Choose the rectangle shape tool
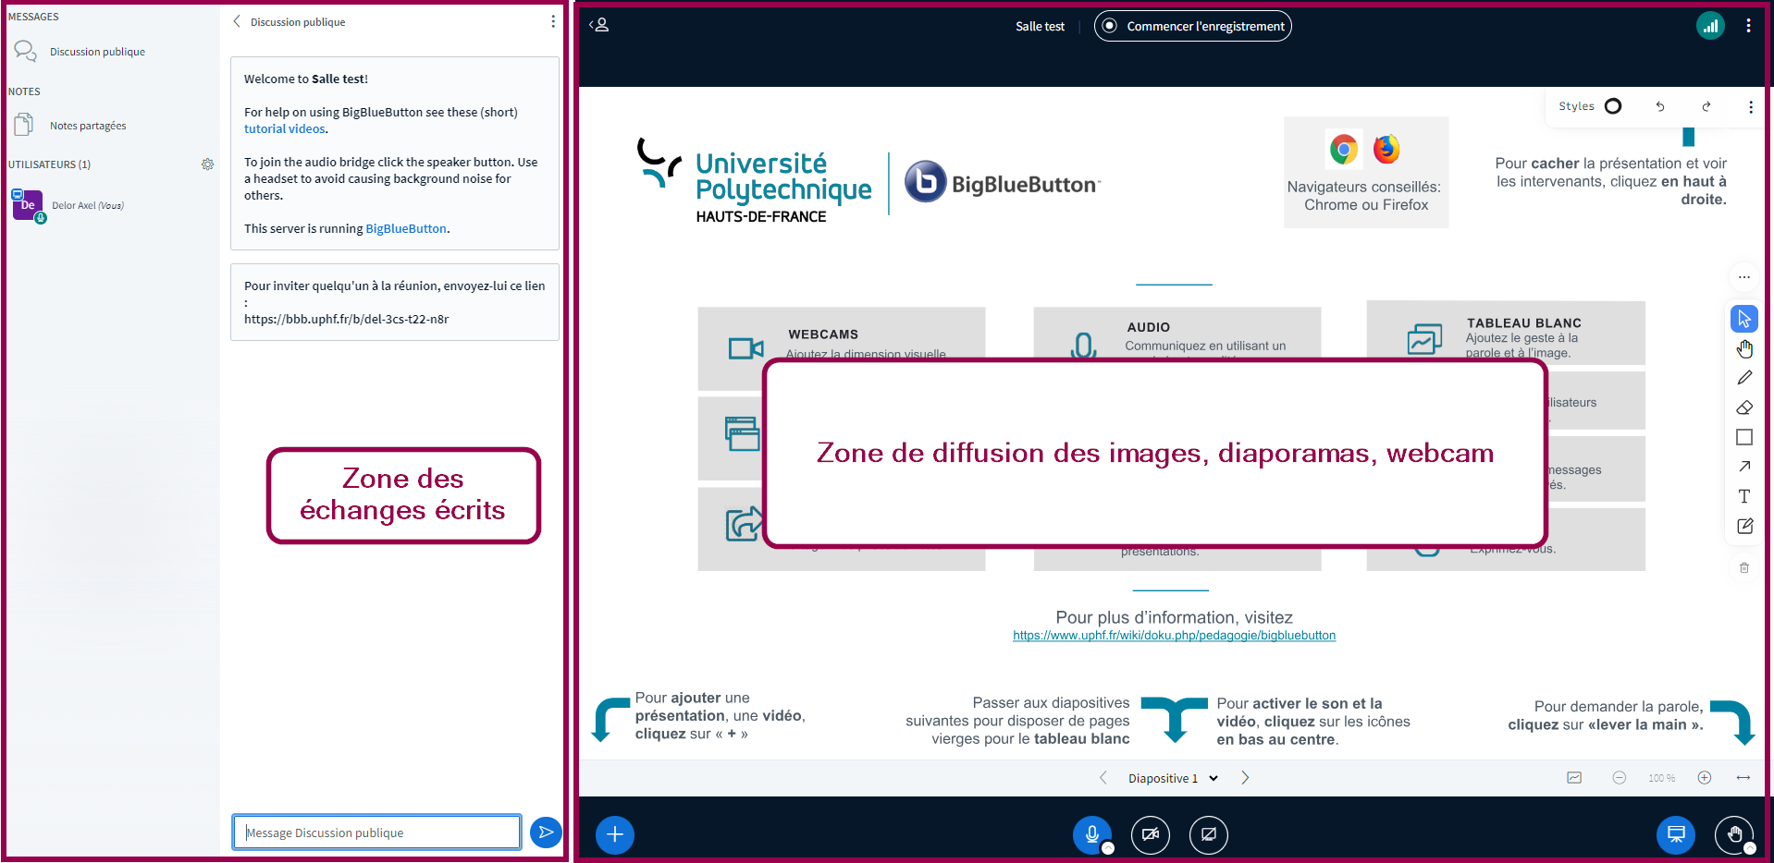This screenshot has height=863, width=1774. click(x=1743, y=437)
